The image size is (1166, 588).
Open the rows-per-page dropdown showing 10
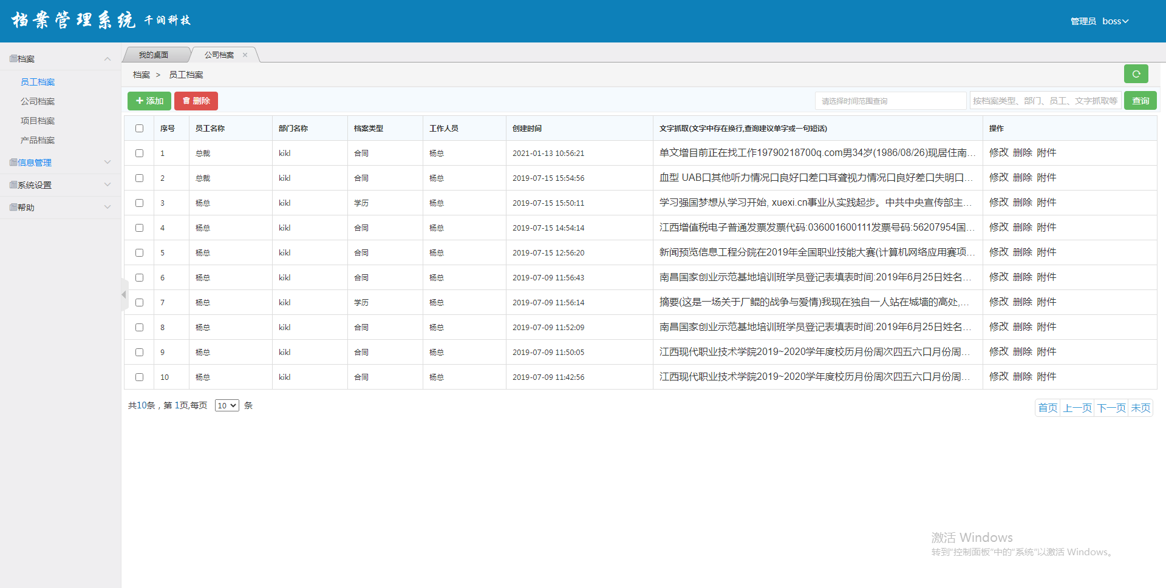tap(227, 406)
